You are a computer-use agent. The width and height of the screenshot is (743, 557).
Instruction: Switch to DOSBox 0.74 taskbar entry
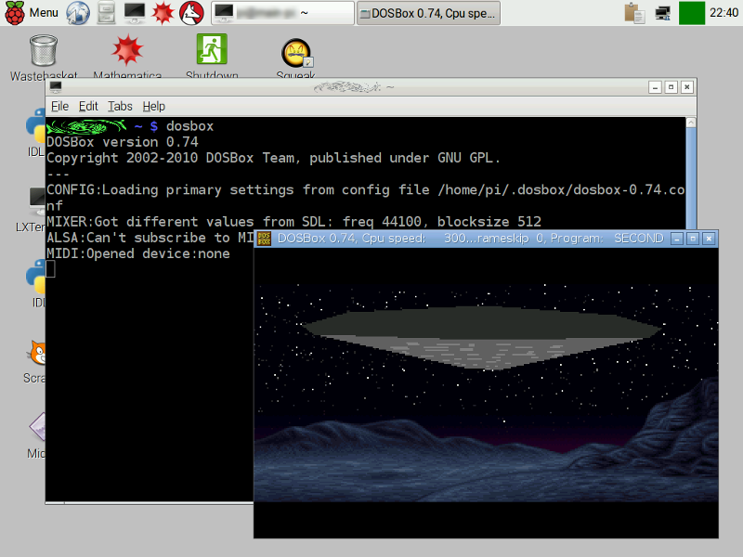[428, 13]
